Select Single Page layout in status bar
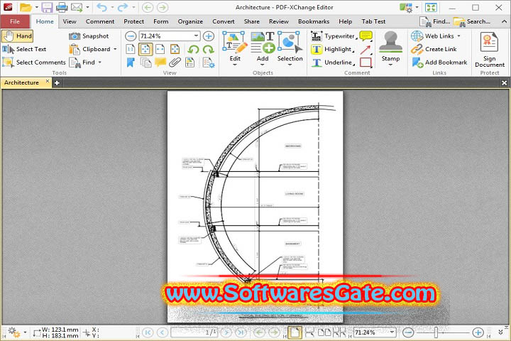Viewport: 511px width, 341px height. coord(295,332)
